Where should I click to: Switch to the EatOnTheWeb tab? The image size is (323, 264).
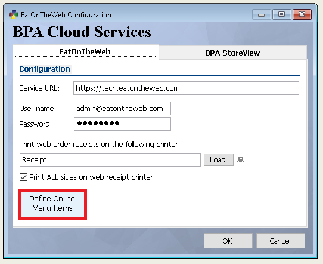tap(85, 51)
